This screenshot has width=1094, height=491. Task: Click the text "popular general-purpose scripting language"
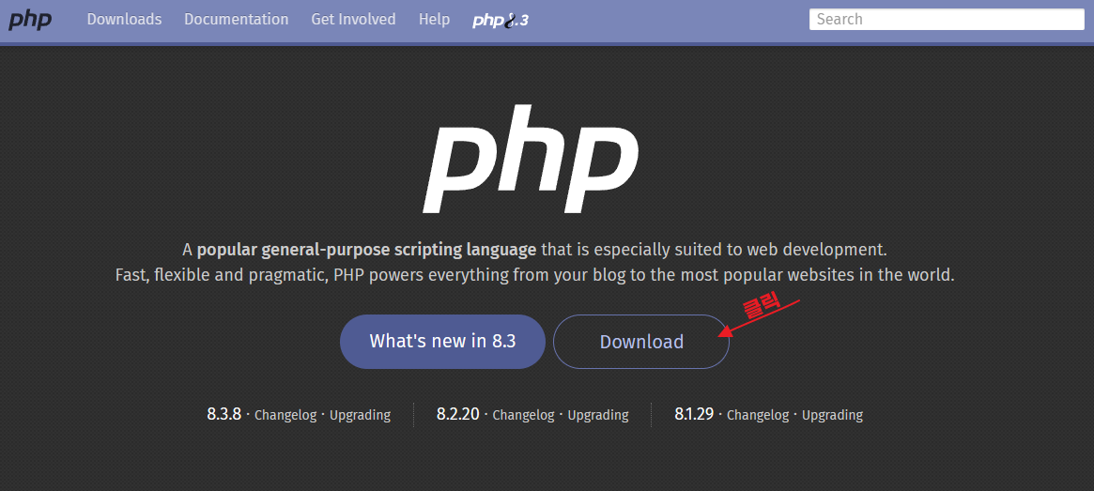pyautogui.click(x=366, y=249)
